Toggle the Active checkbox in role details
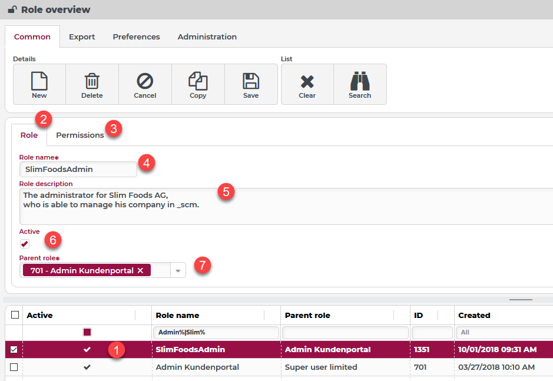 [x=25, y=244]
